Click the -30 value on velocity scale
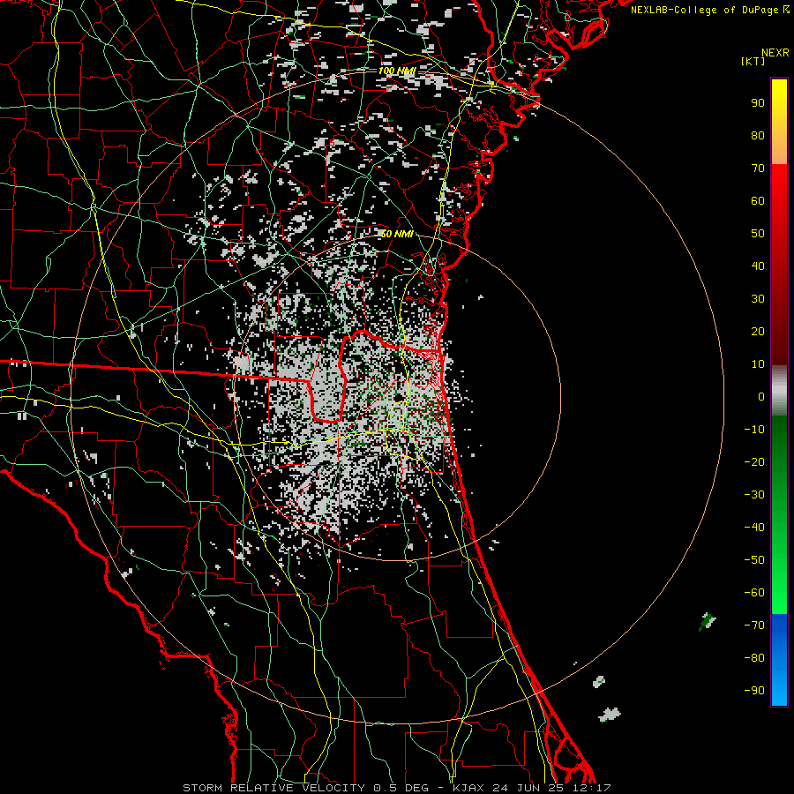 click(x=754, y=495)
